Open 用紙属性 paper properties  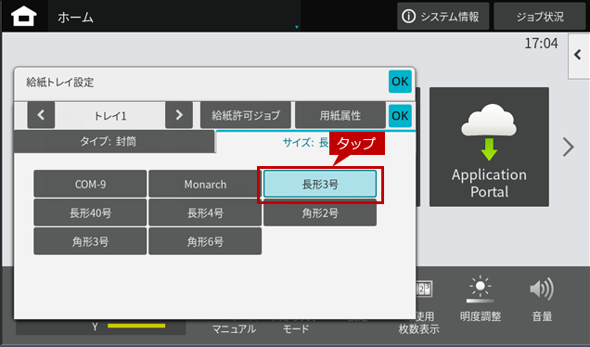click(x=340, y=115)
